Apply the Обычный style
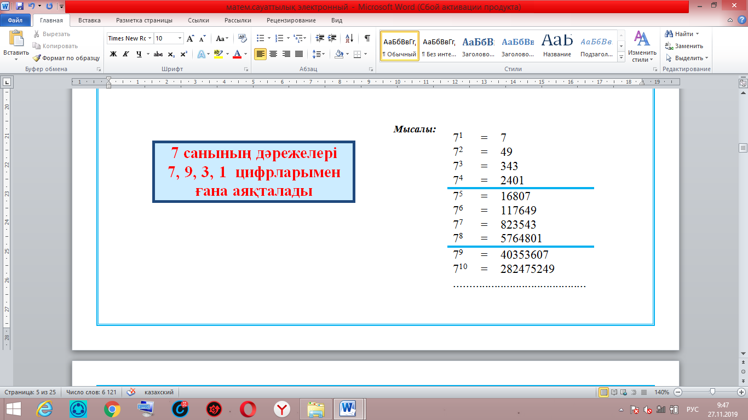The image size is (748, 420). 400,46
